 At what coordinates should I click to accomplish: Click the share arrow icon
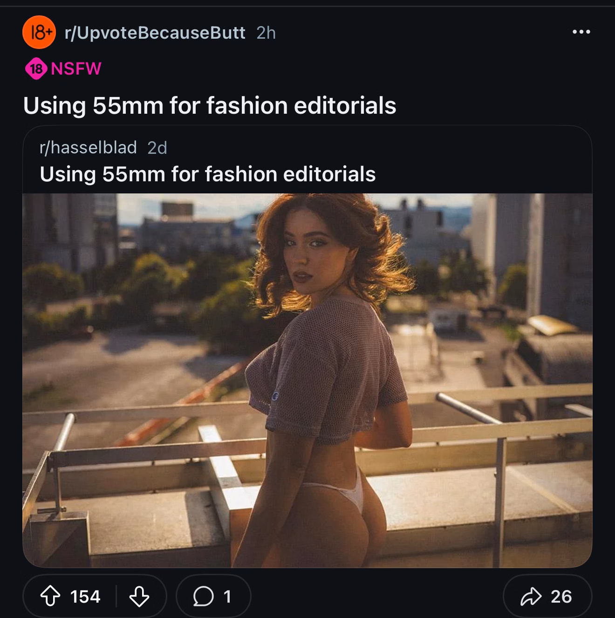(x=531, y=596)
